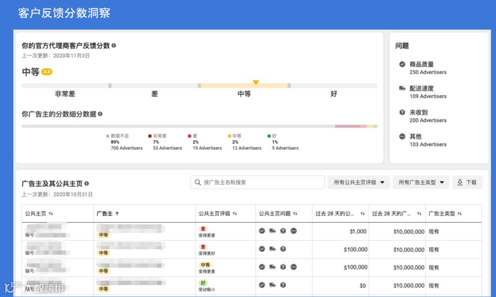
Task: Click info icon beside 你广告主的分数细分数据
Action: (100, 114)
